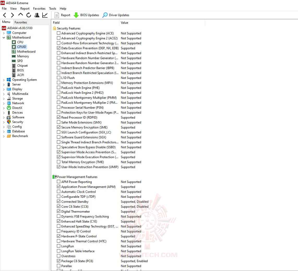Select the Multimedia speaker icon
Screen dimensions: 298x271
click(9, 94)
